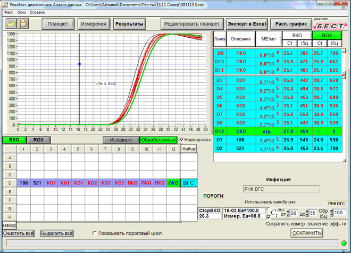Uncheck the Измер. Ea=88.8 calibration checkbox
This screenshot has width=351, height=253.
click(269, 216)
